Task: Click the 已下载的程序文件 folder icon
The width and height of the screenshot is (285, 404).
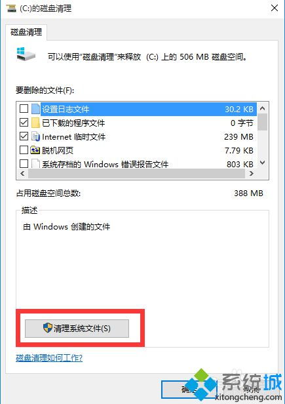Action: pos(35,123)
